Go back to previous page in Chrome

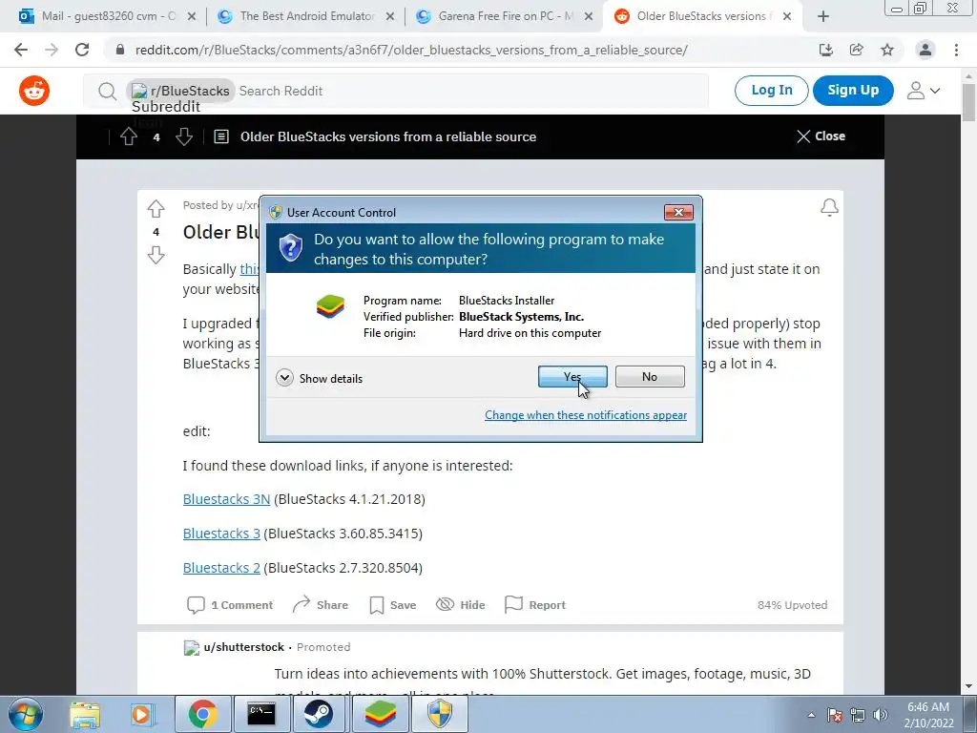pos(21,50)
